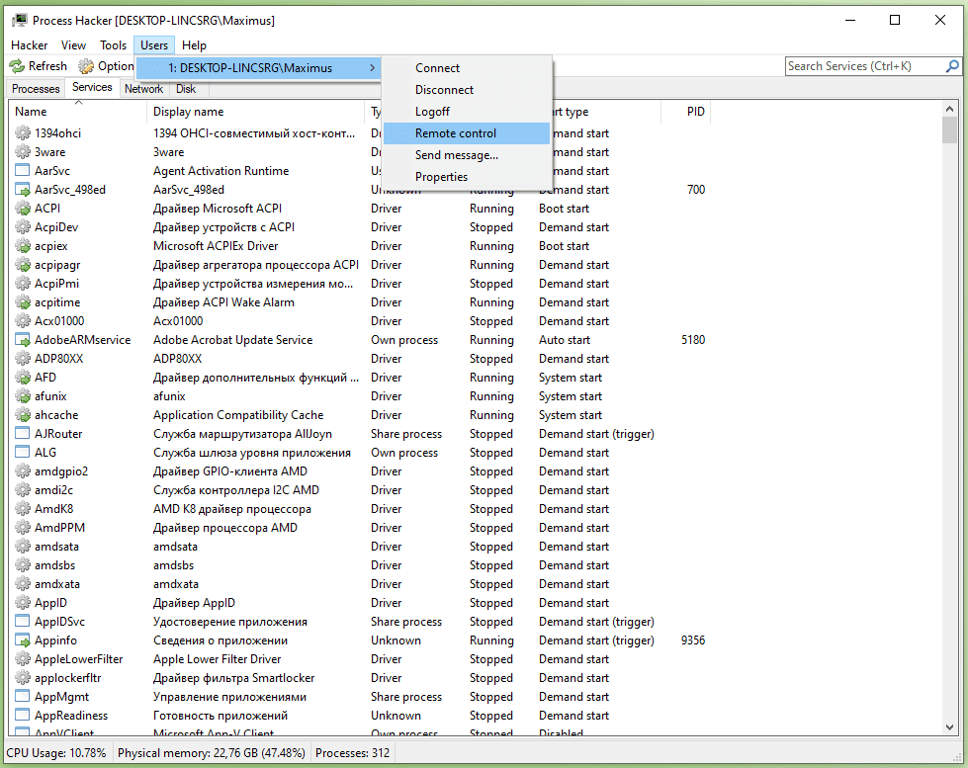Click the afunix driver icon
968x768 pixels.
coord(23,396)
